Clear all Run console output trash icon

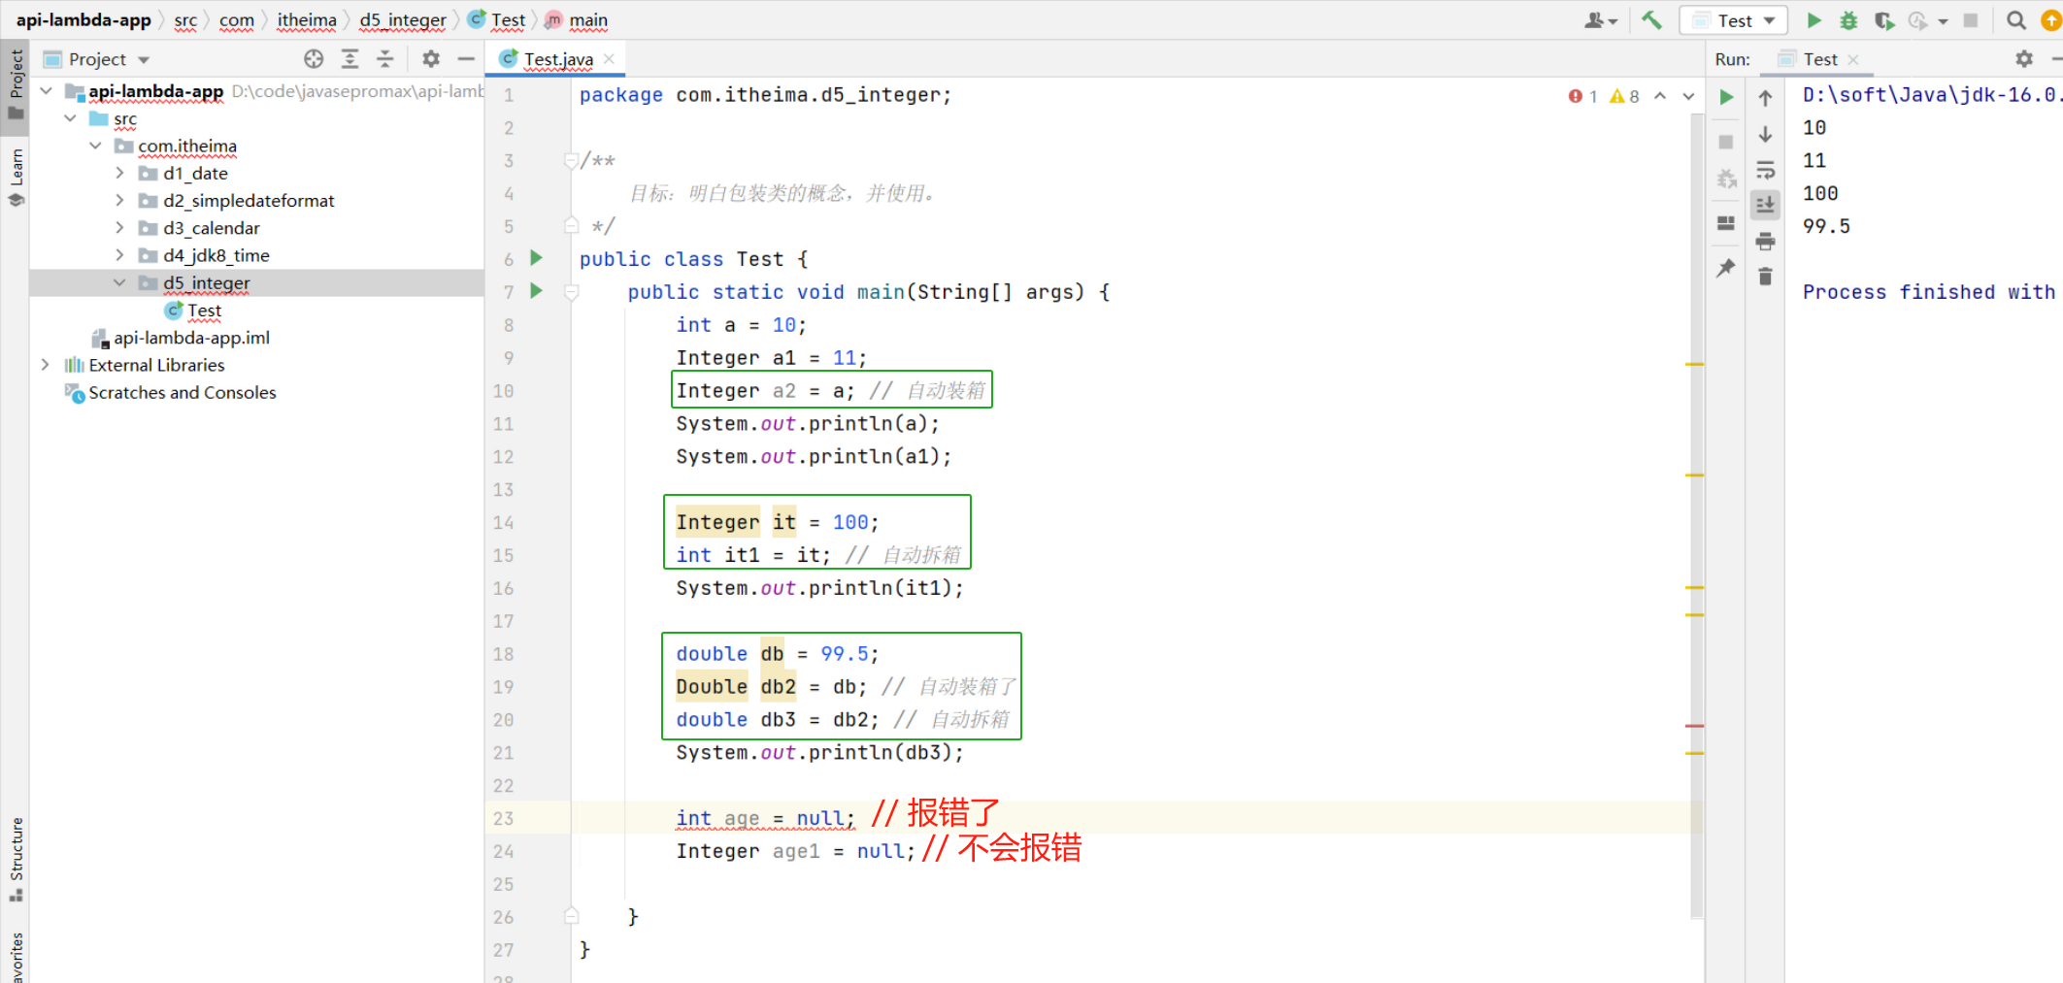[x=1766, y=277]
